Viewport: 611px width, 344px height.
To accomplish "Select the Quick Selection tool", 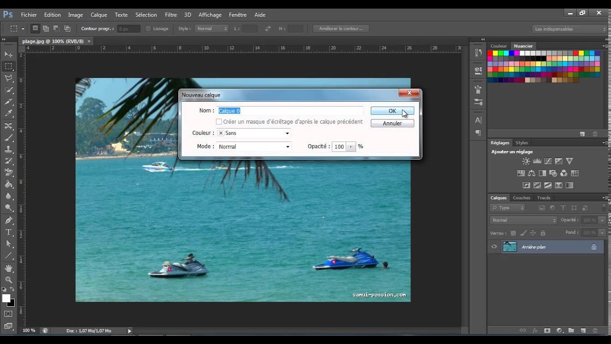I will click(x=9, y=90).
